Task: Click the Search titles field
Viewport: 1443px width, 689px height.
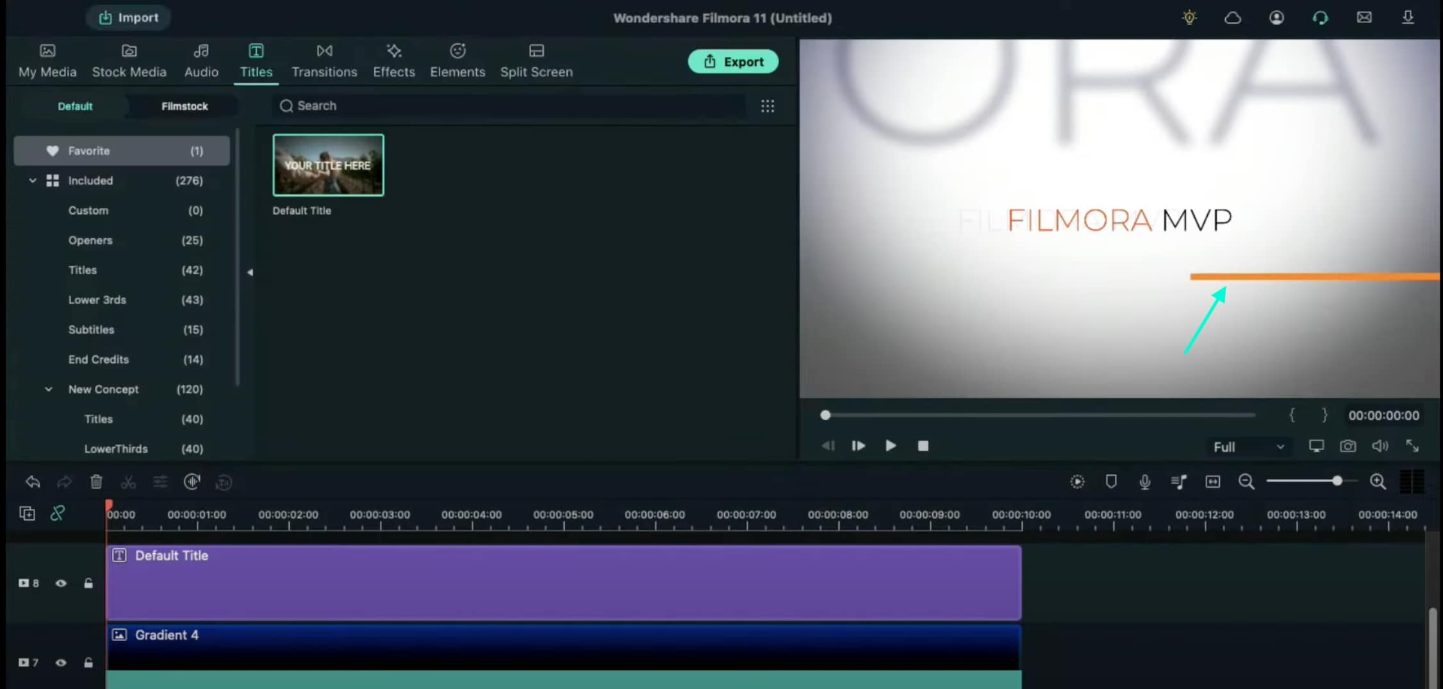Action: coord(510,106)
